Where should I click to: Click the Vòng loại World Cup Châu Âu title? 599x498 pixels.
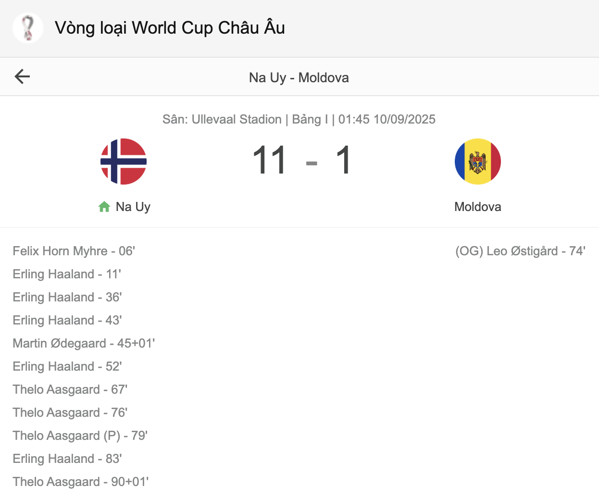click(170, 28)
